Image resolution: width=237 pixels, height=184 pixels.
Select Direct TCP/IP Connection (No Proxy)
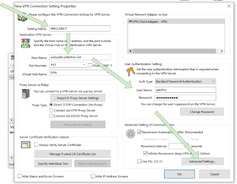51,105
